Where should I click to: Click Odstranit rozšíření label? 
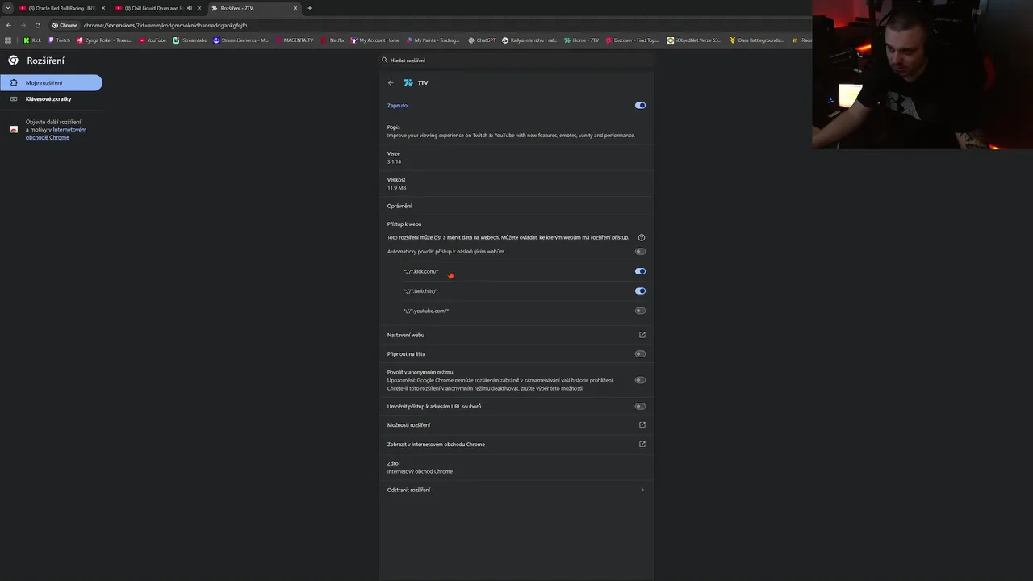[408, 490]
